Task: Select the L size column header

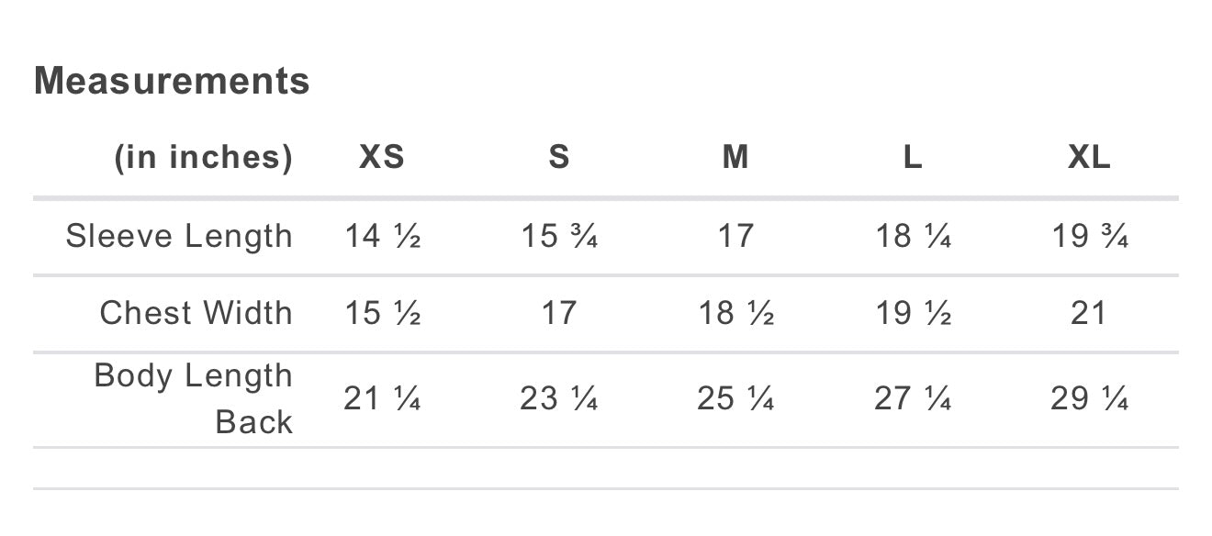Action: coord(912,158)
